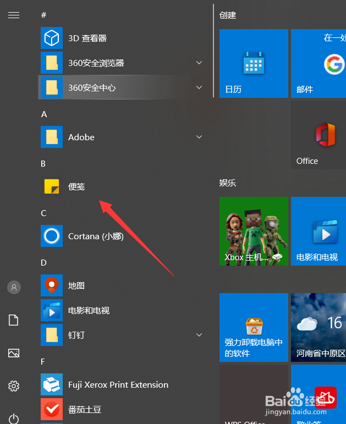Viewport: 346px width, 424px height.
Task: Select the 3D 查看器 label
Action: 87,38
